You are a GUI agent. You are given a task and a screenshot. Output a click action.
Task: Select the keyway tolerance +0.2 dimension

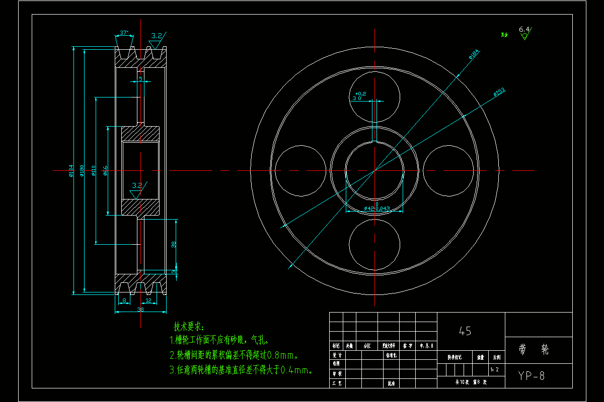360,96
